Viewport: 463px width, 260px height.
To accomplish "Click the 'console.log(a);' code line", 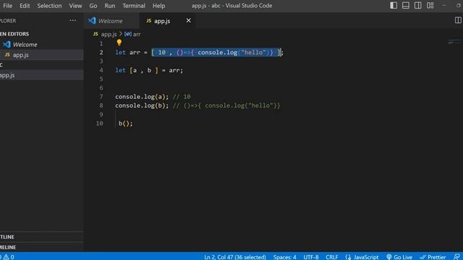I will (142, 97).
